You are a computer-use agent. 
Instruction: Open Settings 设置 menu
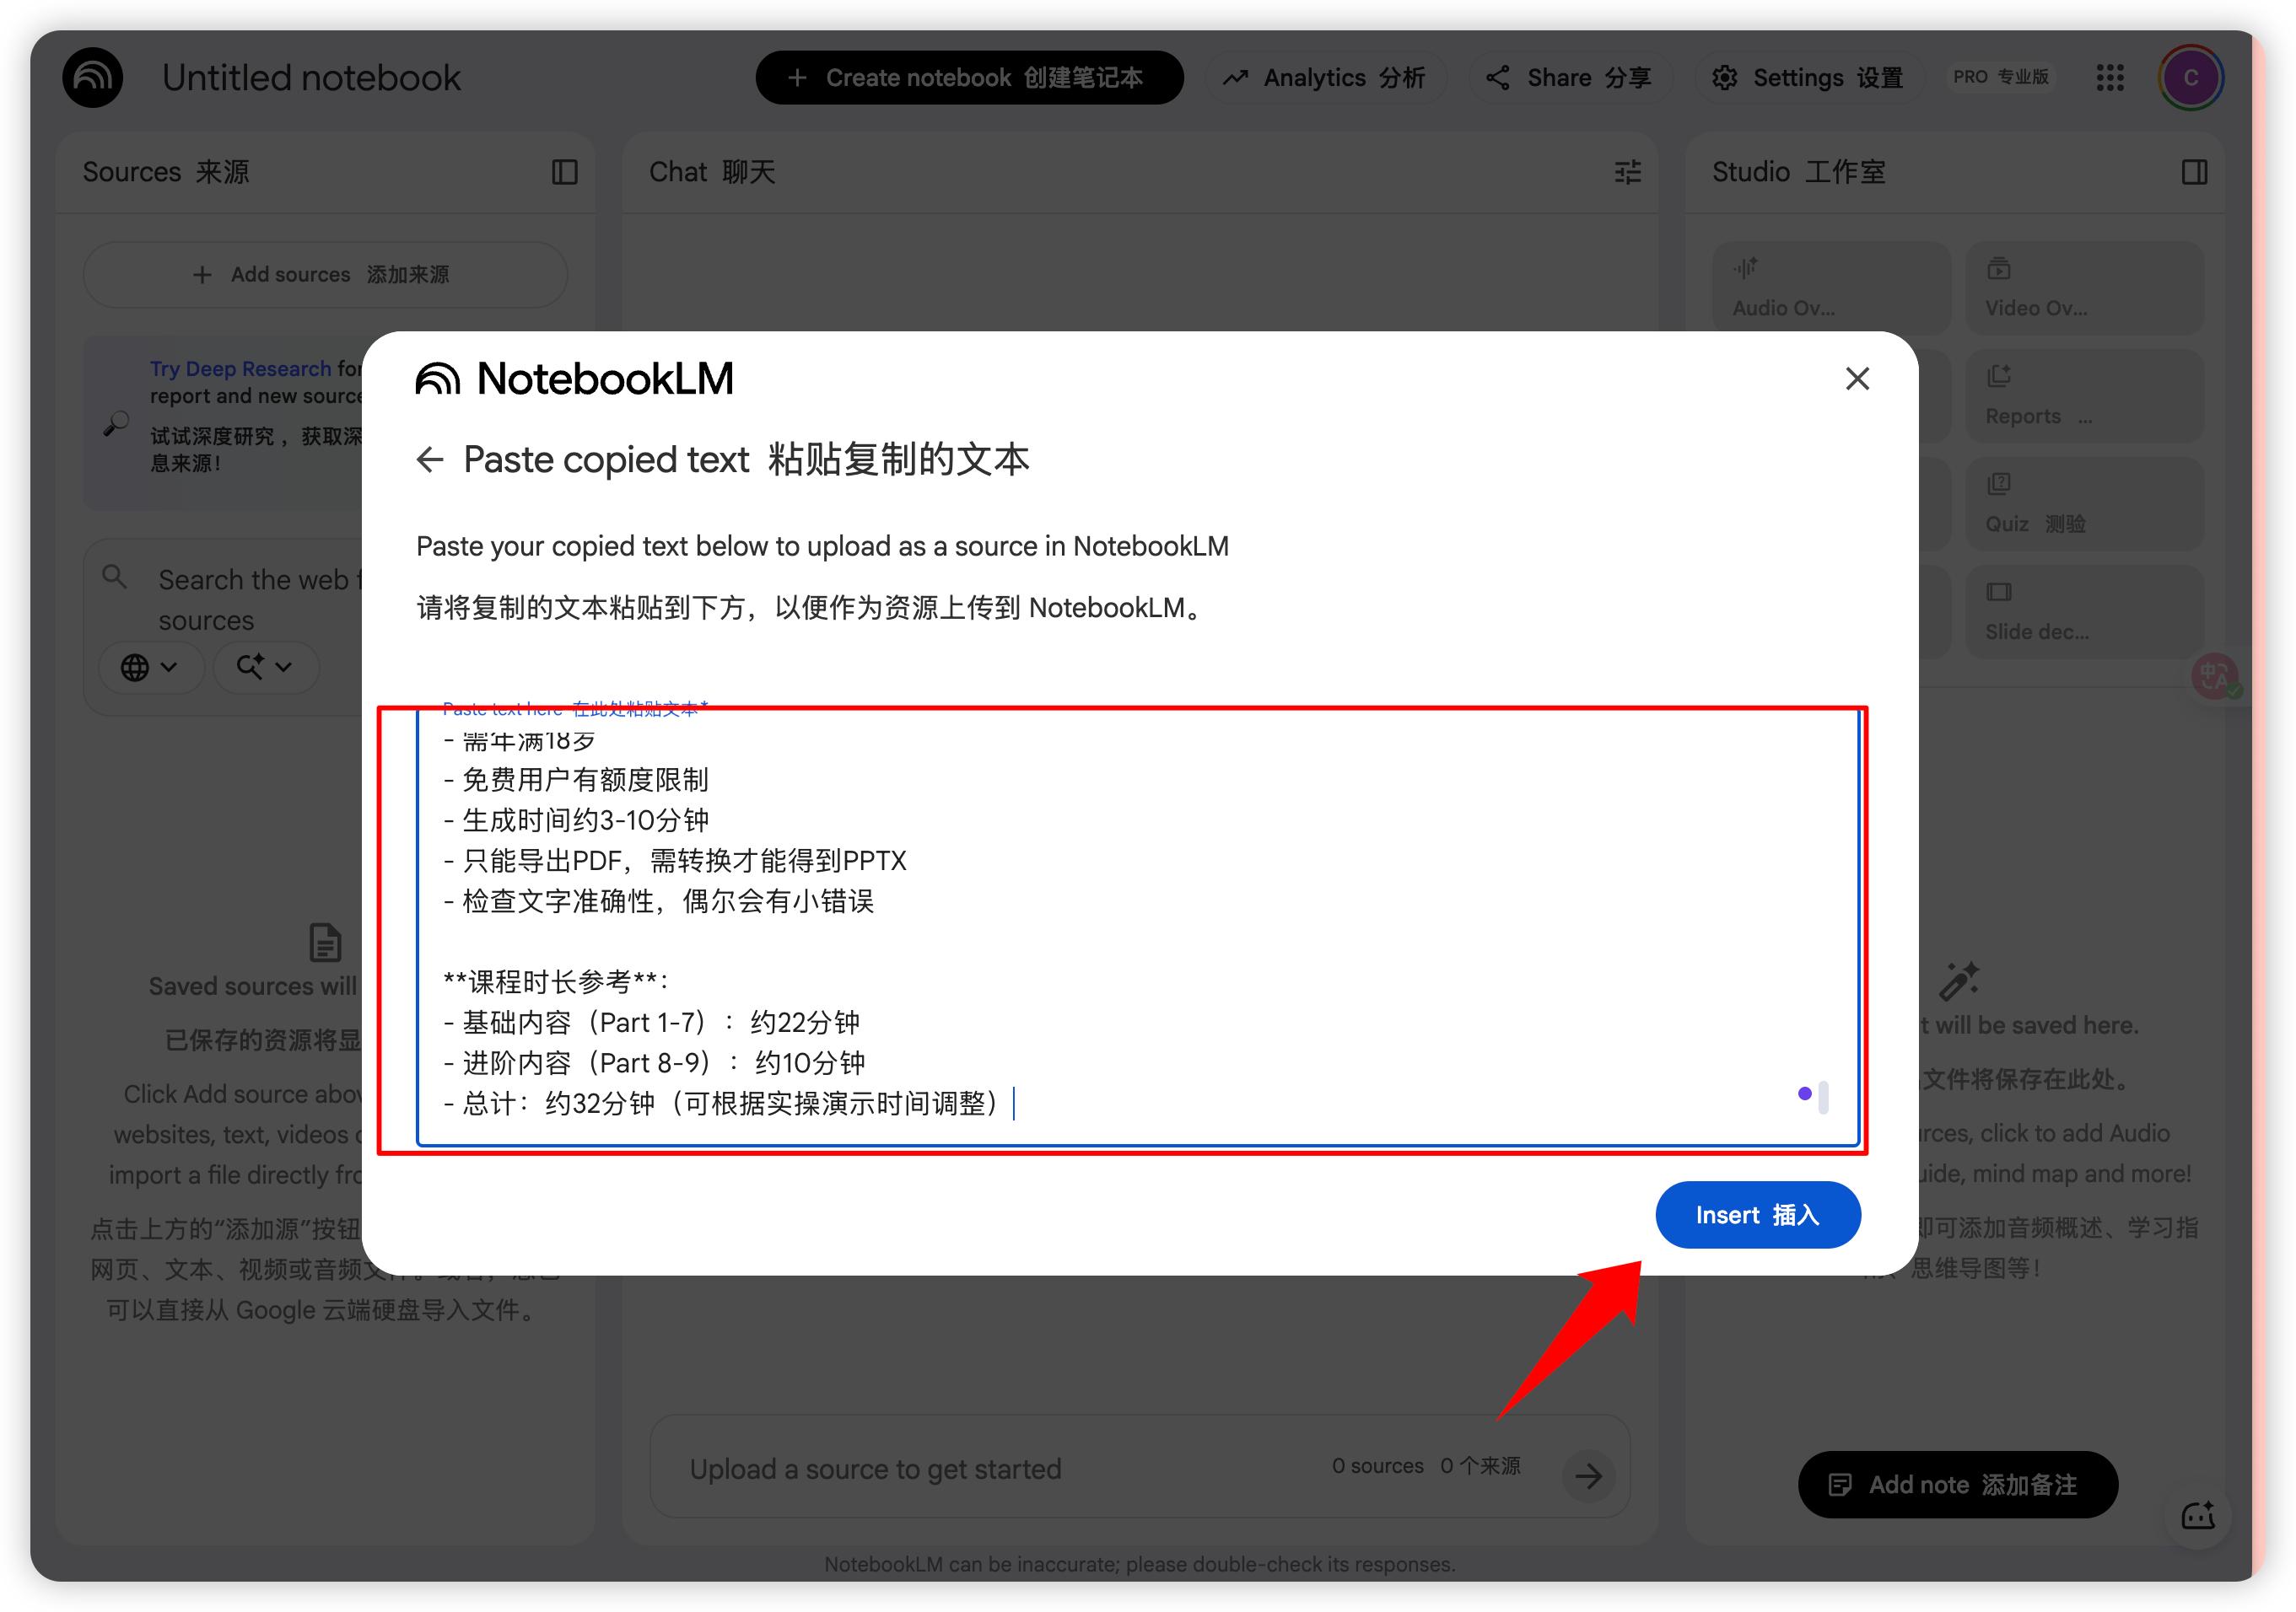coord(1807,78)
